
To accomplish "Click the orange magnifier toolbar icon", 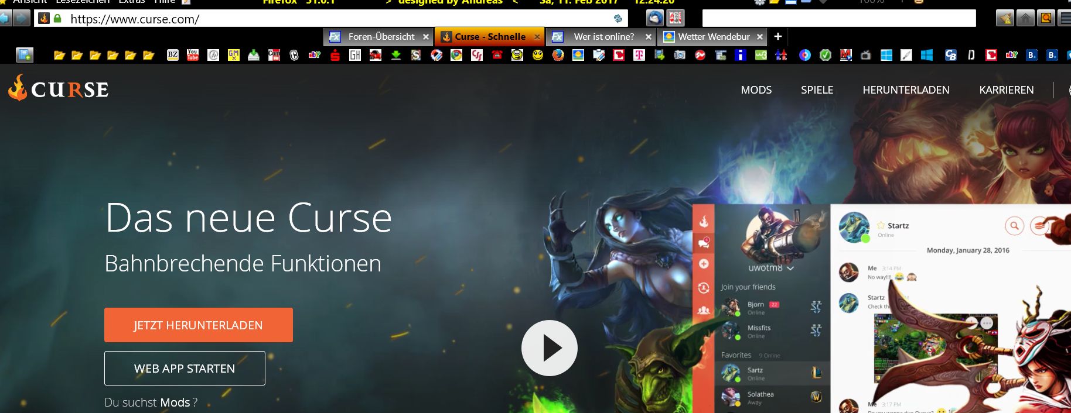I will (1046, 19).
